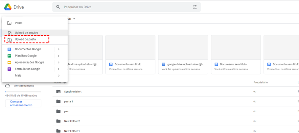Click the storage usage progress bar
The width and height of the screenshot is (299, 133).
pyautogui.click(x=23, y=92)
